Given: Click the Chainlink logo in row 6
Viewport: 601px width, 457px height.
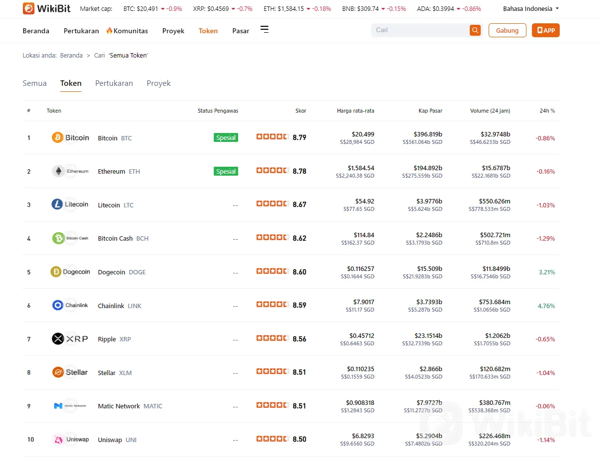Looking at the screenshot, I should (x=71, y=305).
